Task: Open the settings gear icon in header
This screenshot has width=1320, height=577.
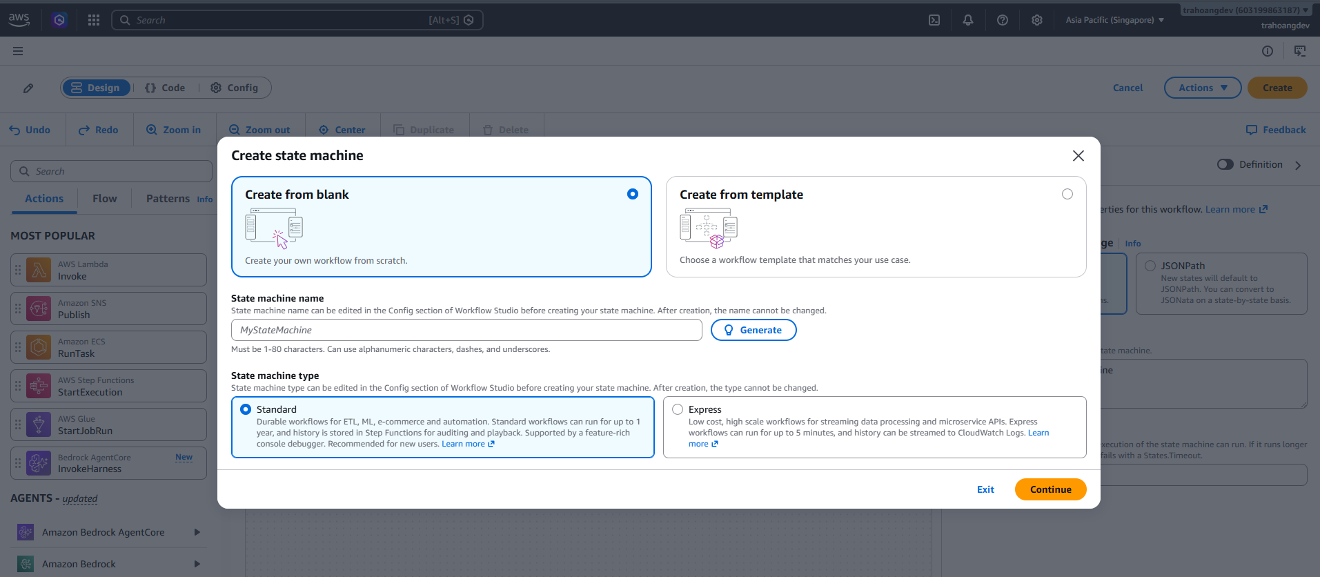Action: coord(1037,20)
